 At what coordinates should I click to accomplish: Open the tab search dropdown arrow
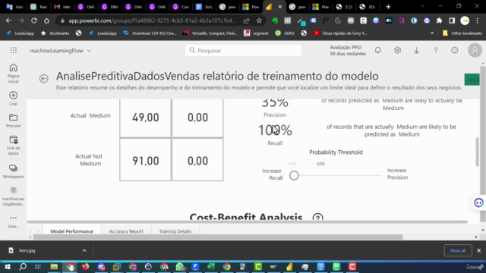pyautogui.click(x=422, y=6)
